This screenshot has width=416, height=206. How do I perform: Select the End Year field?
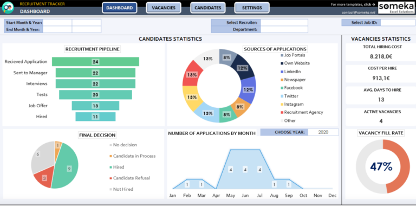[x=87, y=29]
